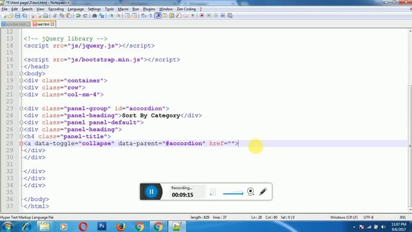Click the Copy toolbar icon
Viewport: 412px width, 232px height.
[62, 15]
